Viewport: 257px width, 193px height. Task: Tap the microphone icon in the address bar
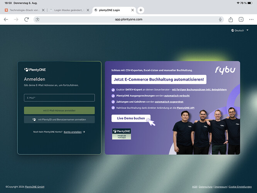[220, 19]
